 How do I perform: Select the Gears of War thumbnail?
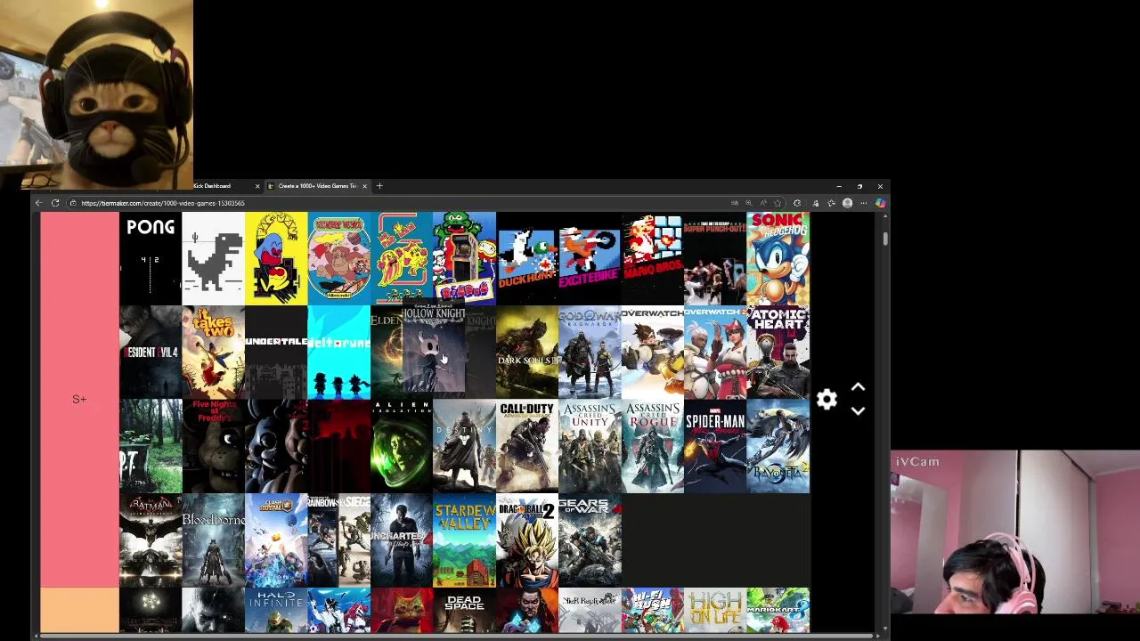[x=590, y=540]
